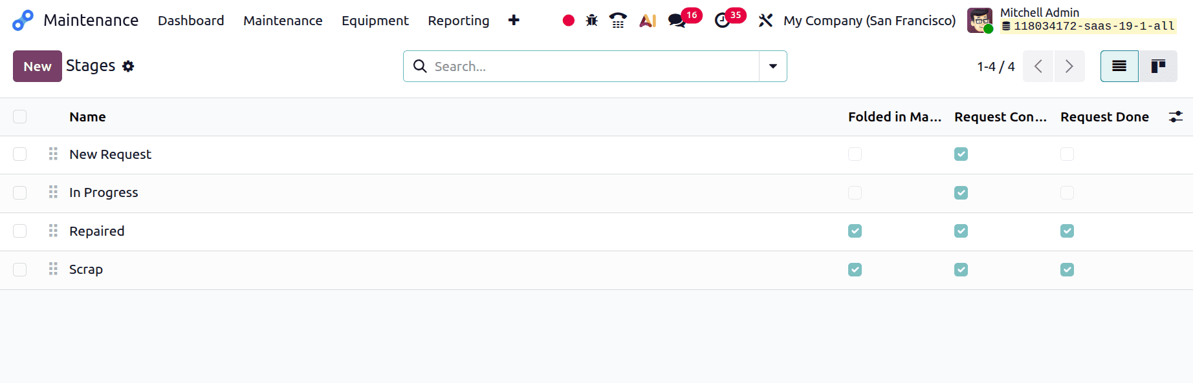Click the Stages breadcrumb title

click(x=91, y=66)
